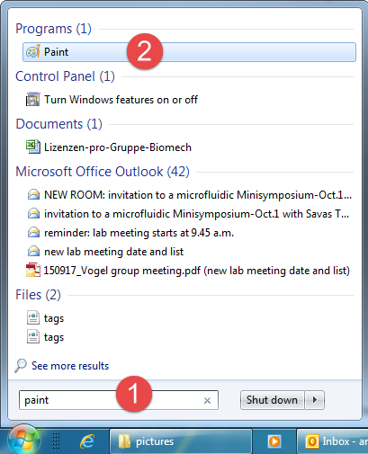
Task: Switch to Outlook Inbox taskbar button
Action: click(332, 441)
